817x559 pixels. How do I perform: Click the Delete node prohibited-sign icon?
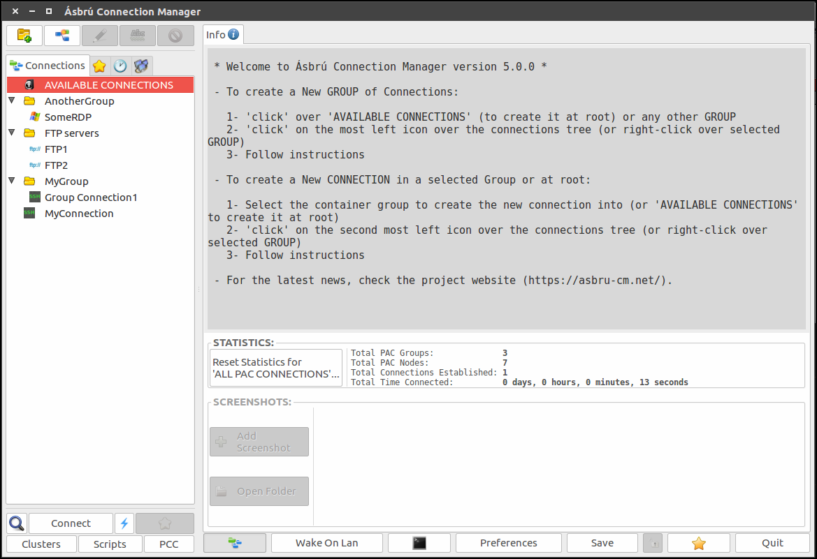click(175, 36)
